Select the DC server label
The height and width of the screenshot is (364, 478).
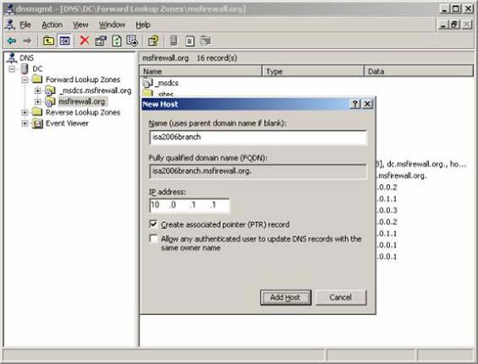coord(37,68)
